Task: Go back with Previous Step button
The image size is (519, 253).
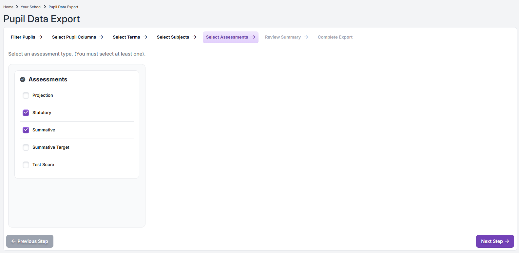Action: [x=30, y=241]
